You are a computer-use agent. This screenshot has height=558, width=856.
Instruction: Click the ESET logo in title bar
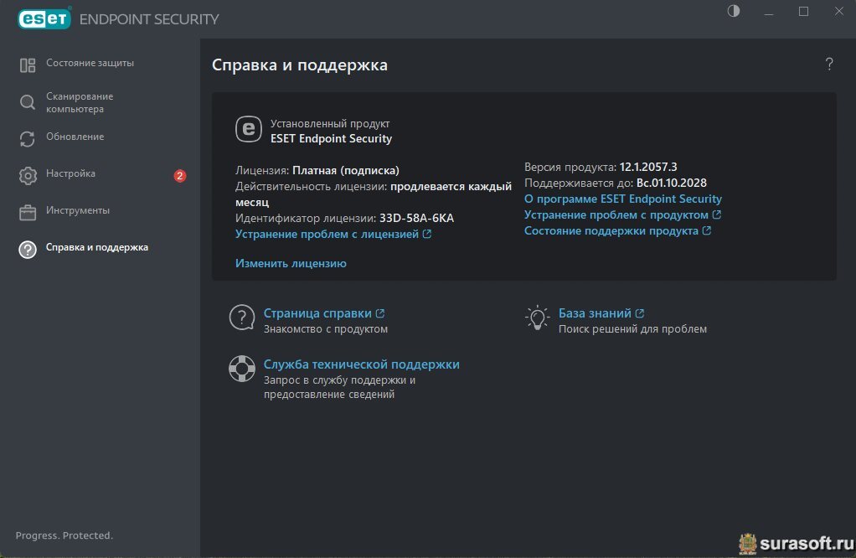pos(44,18)
